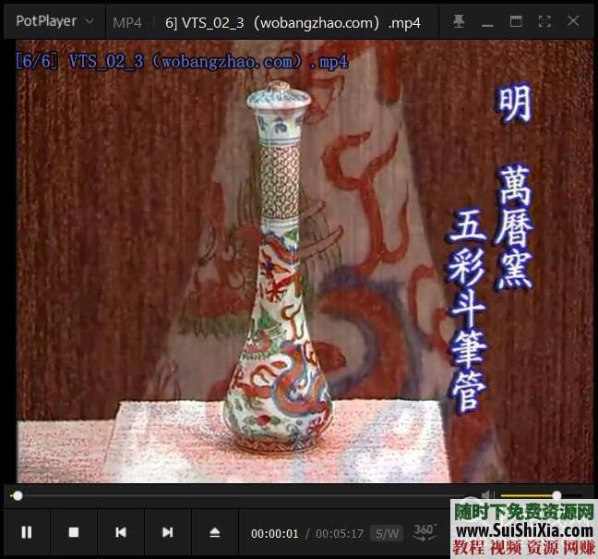Mute audio with the speaker icon
The height and width of the screenshot is (559, 598).
(x=486, y=495)
